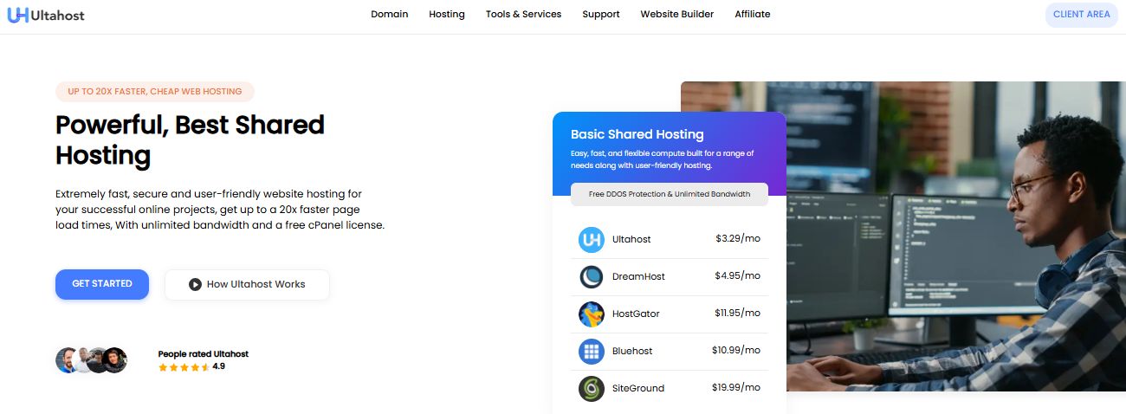This screenshot has width=1126, height=414.
Task: Click the Ultahost brand icon in price list
Action: [592, 239]
